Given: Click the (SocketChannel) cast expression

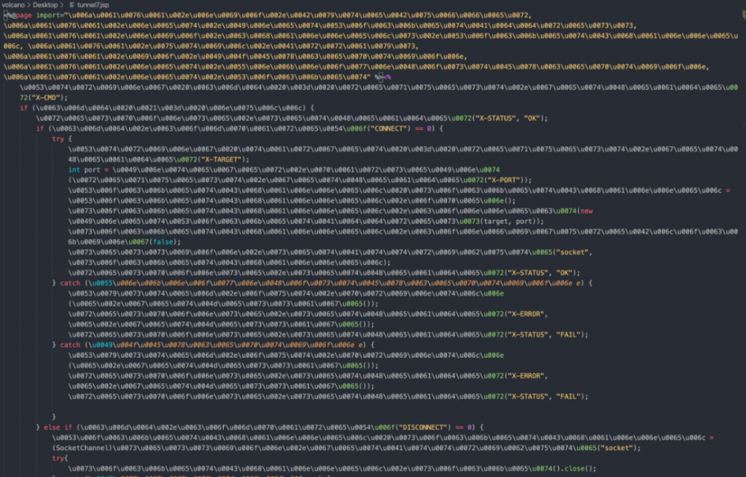Looking at the screenshot, I should (x=82, y=448).
